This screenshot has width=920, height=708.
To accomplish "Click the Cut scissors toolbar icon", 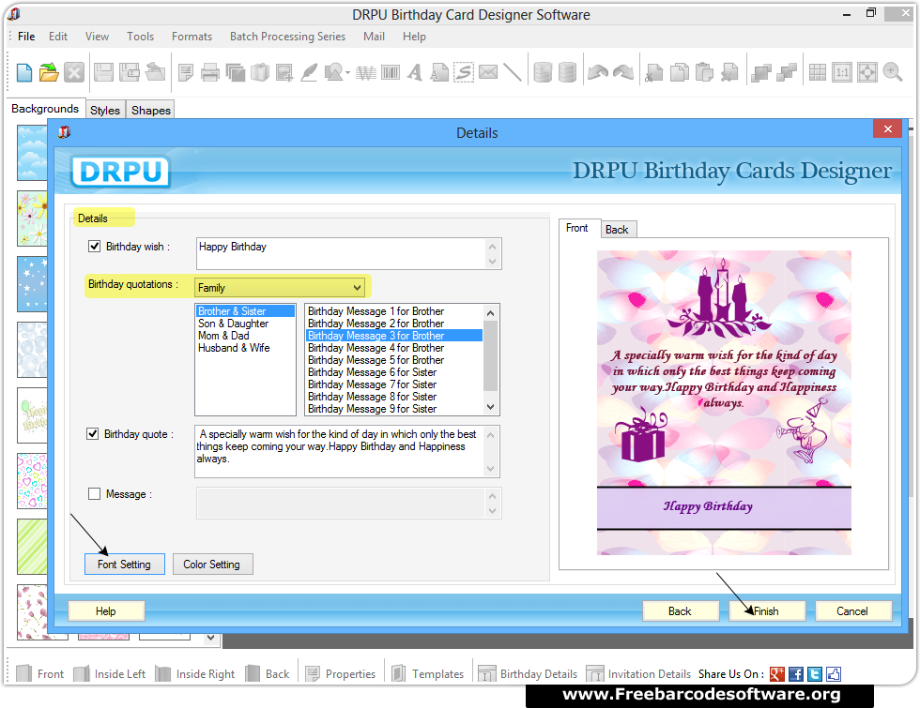I will pos(653,73).
